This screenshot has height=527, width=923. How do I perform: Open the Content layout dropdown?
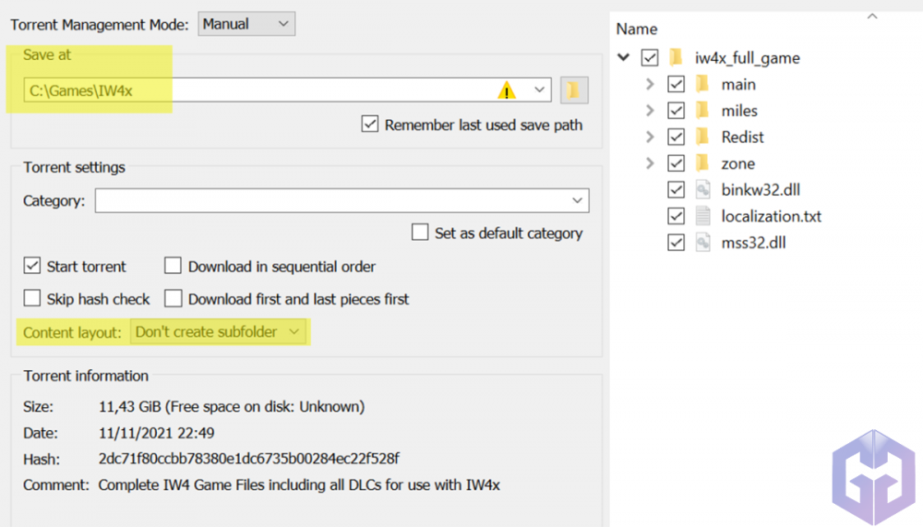pyautogui.click(x=219, y=332)
